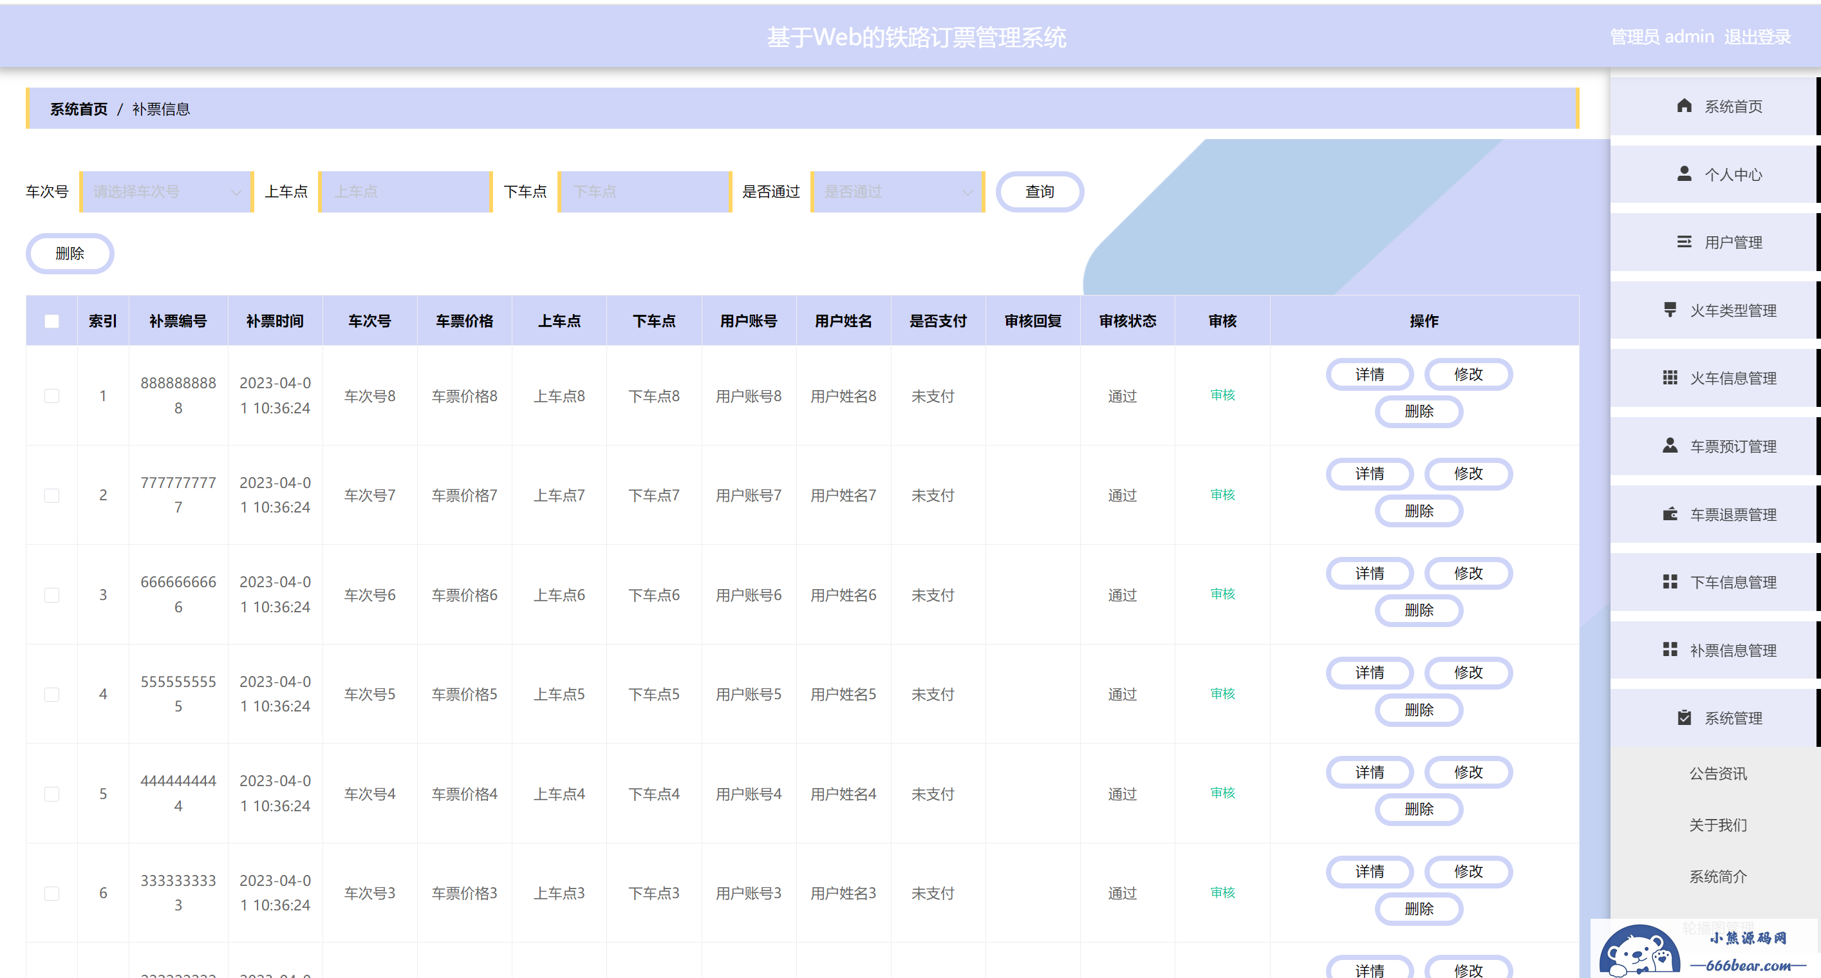The width and height of the screenshot is (1821, 978).
Task: Check the row 3 checkbox for 车次号6
Action: point(51,596)
